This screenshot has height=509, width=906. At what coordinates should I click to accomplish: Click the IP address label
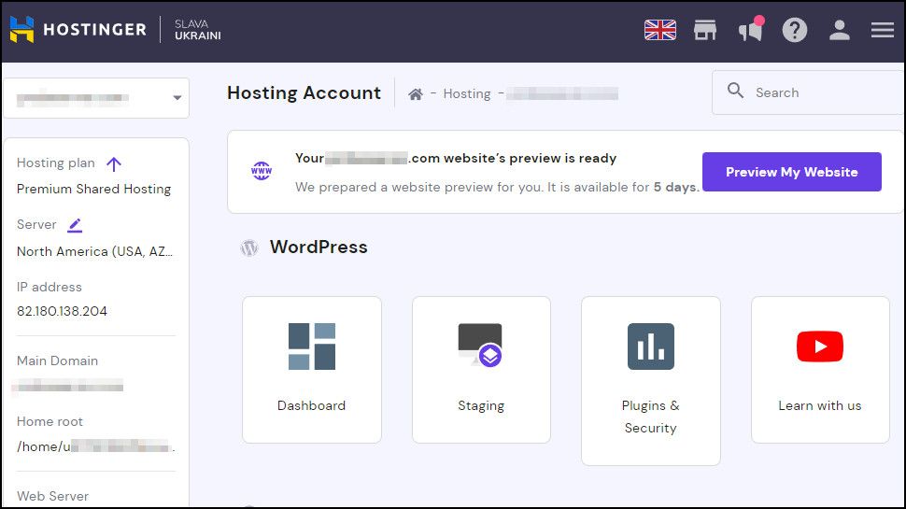coord(50,287)
